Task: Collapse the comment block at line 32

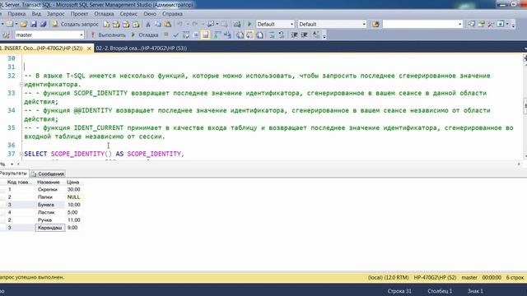Action: [21, 84]
